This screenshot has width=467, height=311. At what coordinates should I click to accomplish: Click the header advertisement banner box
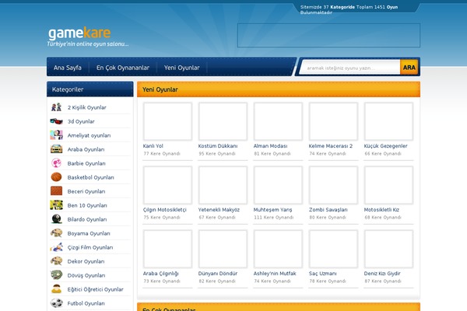pyautogui.click(x=328, y=36)
